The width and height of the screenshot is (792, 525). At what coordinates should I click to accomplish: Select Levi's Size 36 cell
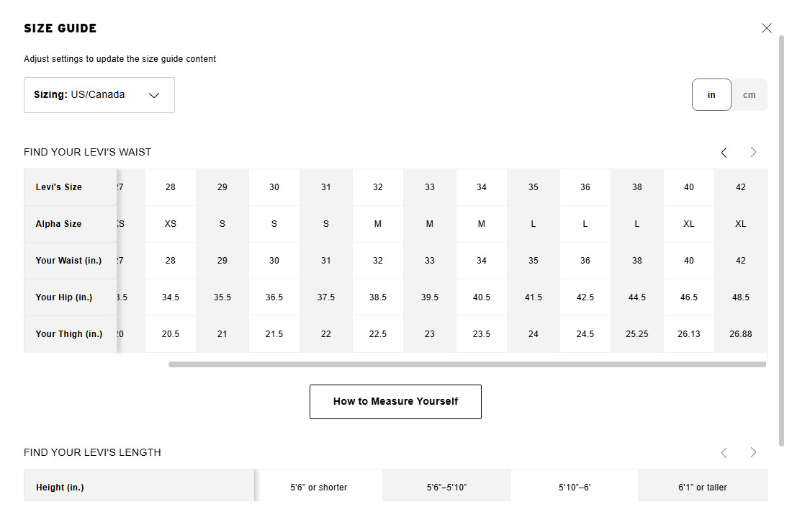tap(585, 187)
